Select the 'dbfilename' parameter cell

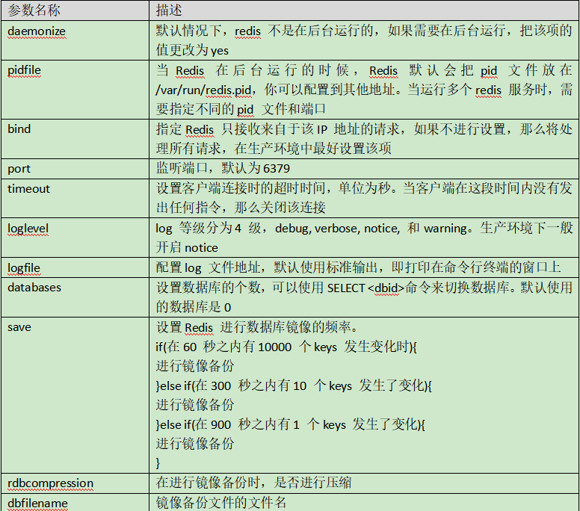coord(75,503)
